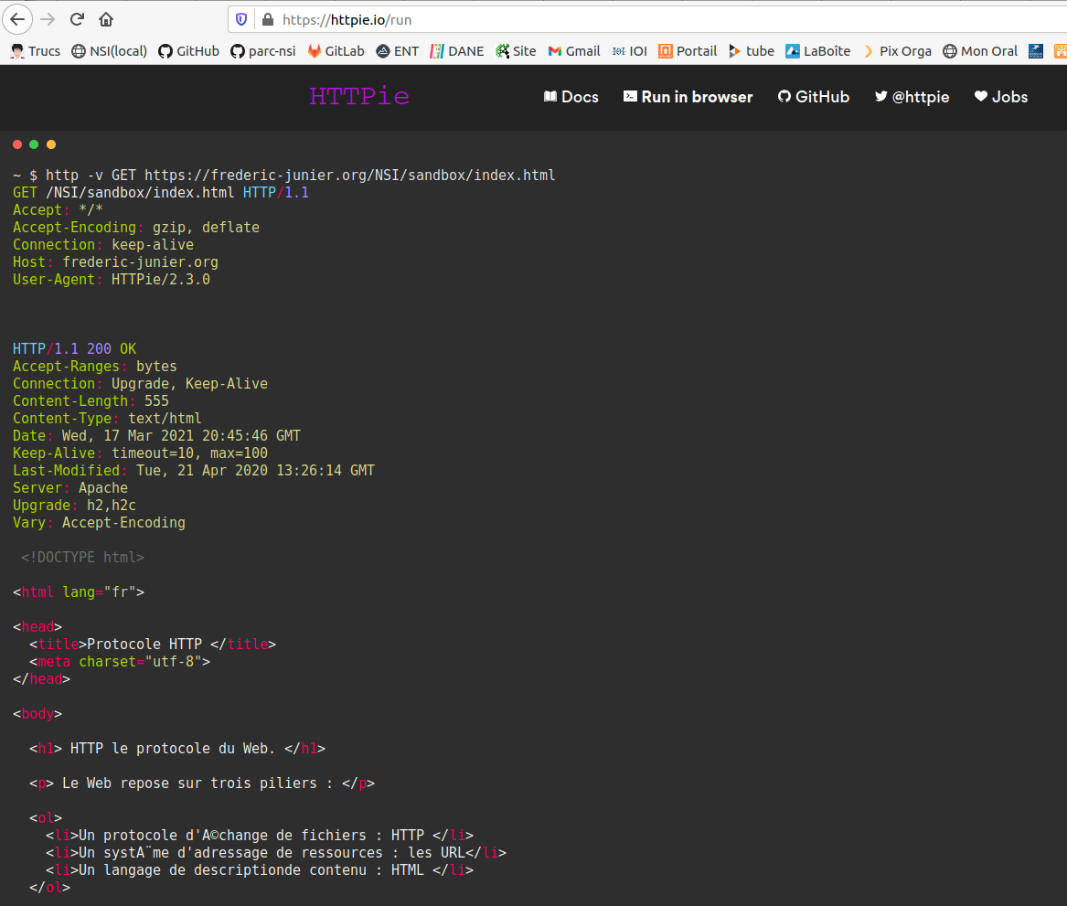
Task: Select Run in browser nav item
Action: pyautogui.click(x=688, y=97)
